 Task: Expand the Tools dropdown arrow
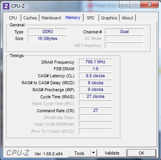coord(94,153)
